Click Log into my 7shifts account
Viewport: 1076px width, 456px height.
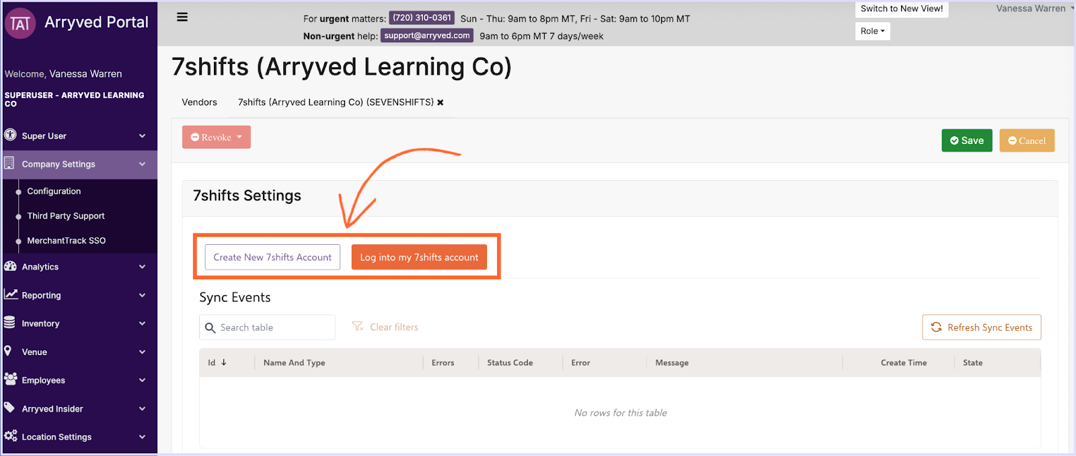point(419,258)
